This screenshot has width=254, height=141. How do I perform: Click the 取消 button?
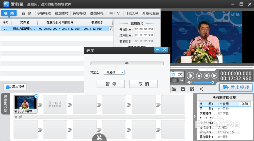tap(144, 84)
